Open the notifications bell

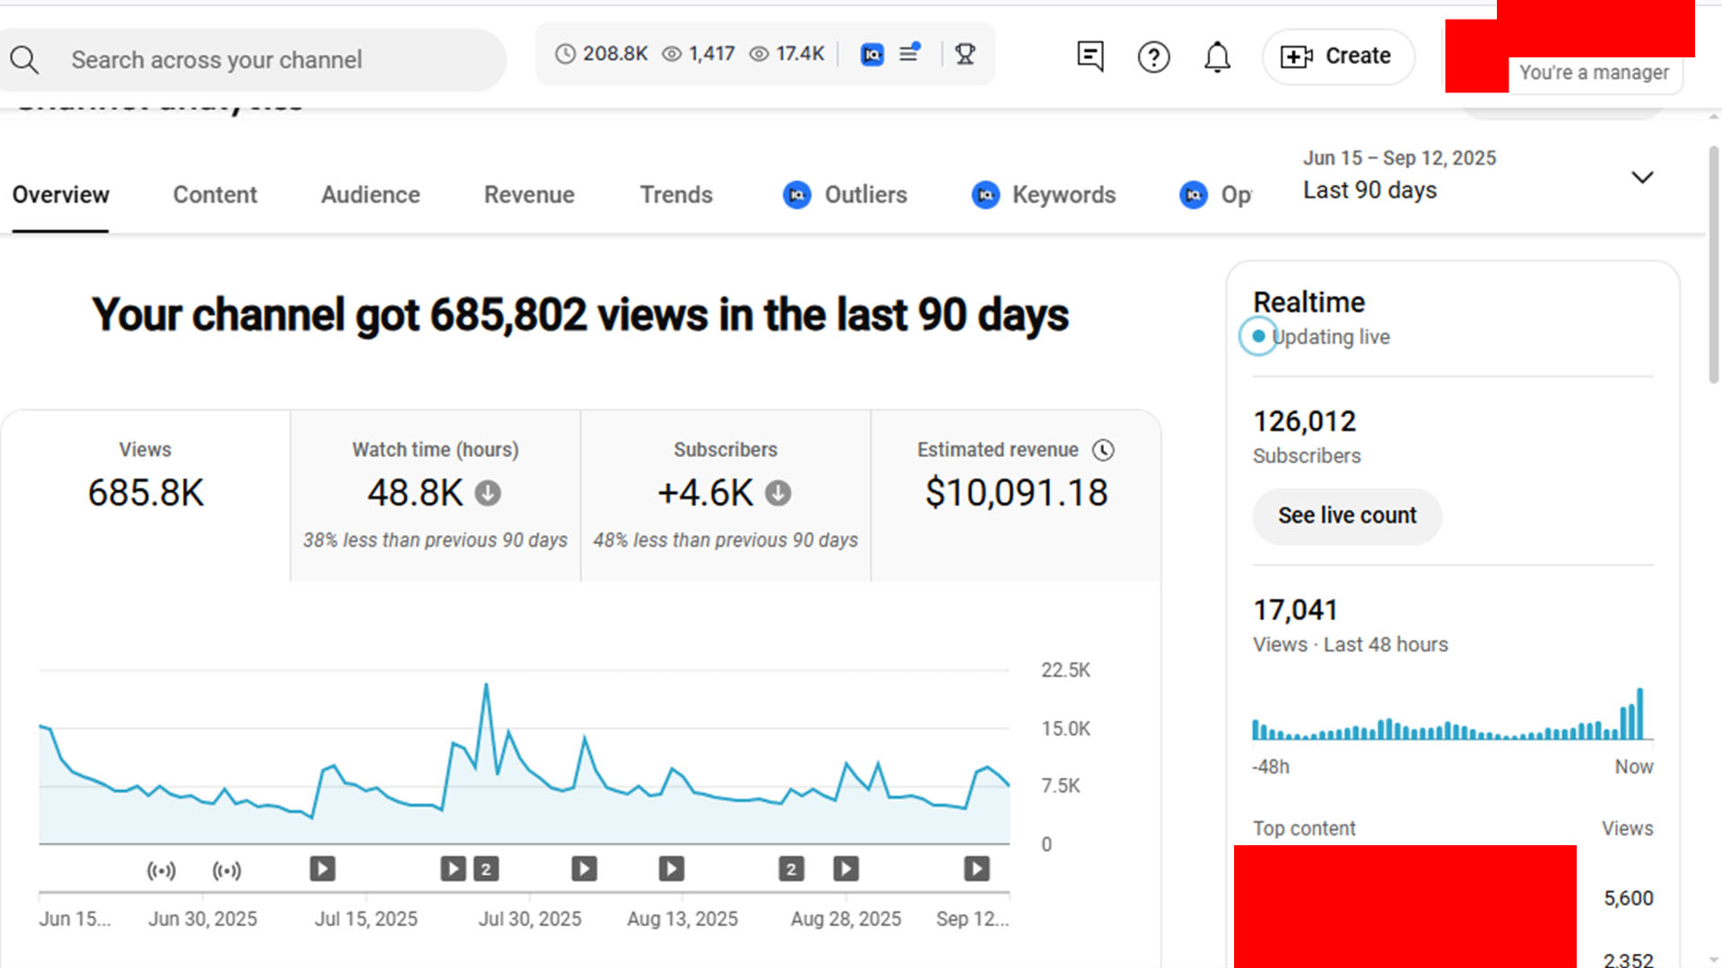pyautogui.click(x=1217, y=57)
